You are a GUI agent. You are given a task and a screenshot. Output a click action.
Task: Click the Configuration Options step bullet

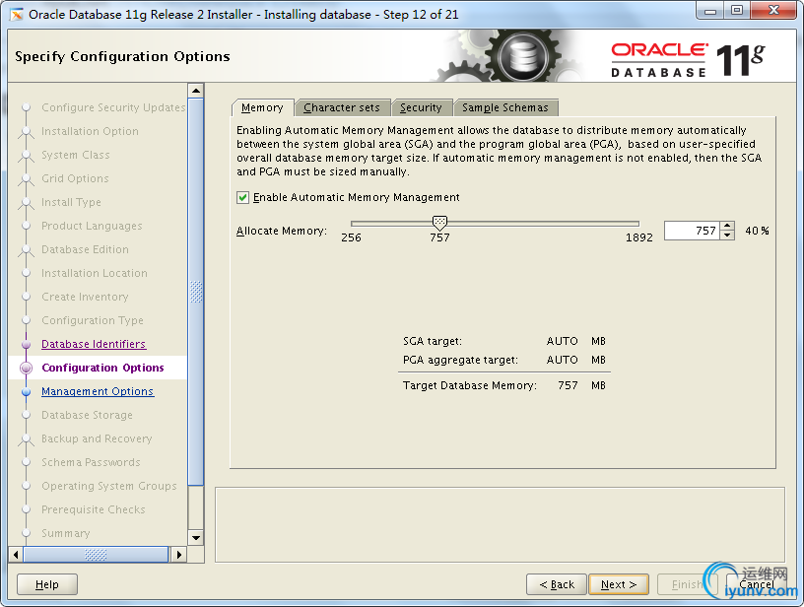click(x=27, y=369)
